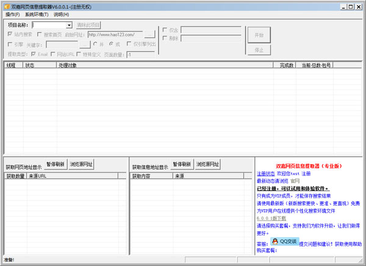This screenshot has height=266, width=366.
Task: Close the application window
Action: pos(359,5)
